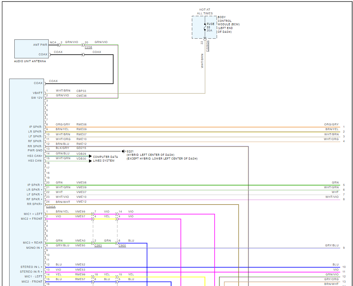
Task: Click the HS3 CAN- arrowhead
Action: tap(90, 161)
